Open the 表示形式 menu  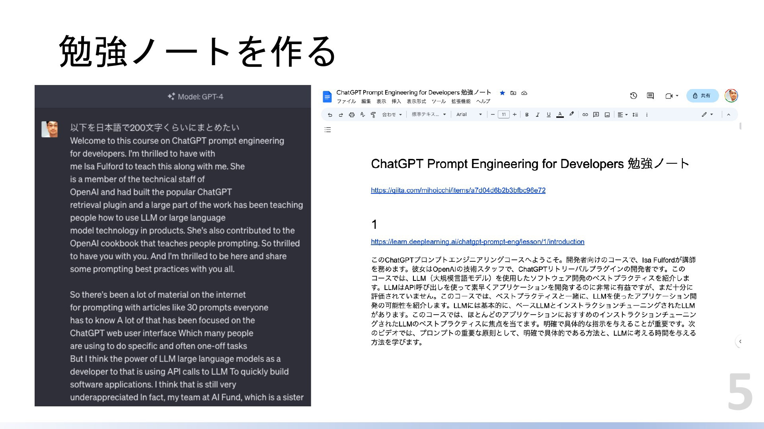point(416,102)
